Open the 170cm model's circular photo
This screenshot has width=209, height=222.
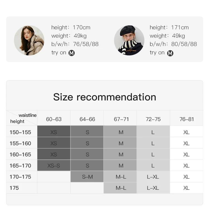pyautogui.click(x=29, y=40)
